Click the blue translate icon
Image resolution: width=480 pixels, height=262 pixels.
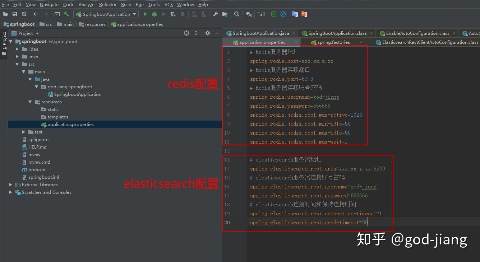295,14
